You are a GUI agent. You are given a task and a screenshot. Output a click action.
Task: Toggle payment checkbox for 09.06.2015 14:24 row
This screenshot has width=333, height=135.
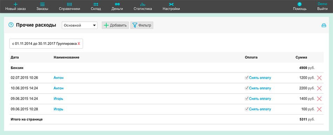pyautogui.click(x=246, y=99)
